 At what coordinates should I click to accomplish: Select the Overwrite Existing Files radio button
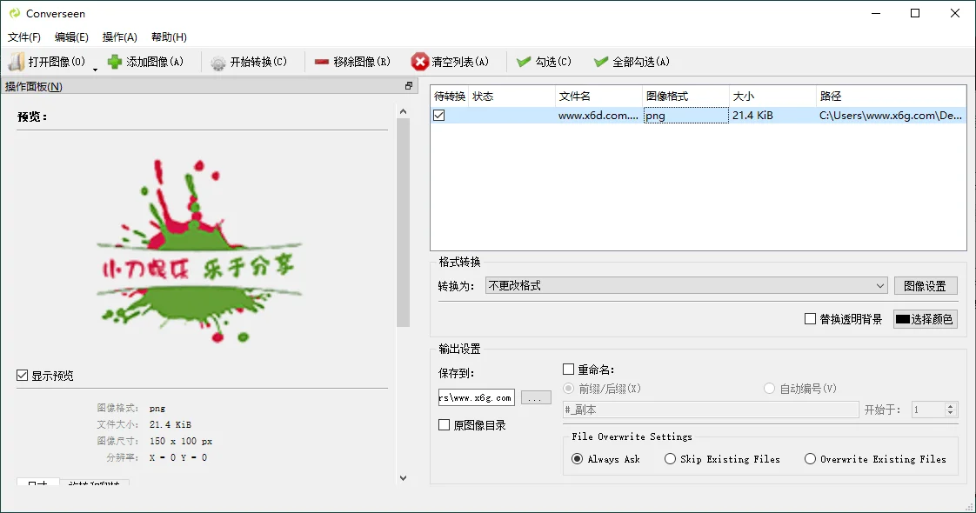tap(810, 458)
